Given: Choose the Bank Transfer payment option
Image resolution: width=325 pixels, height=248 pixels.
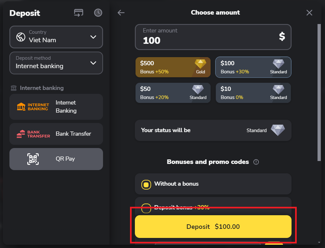Looking at the screenshot, I should pyautogui.click(x=73, y=134).
